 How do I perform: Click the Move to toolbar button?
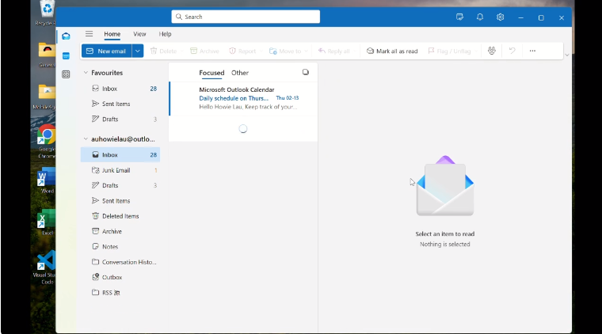(285, 51)
